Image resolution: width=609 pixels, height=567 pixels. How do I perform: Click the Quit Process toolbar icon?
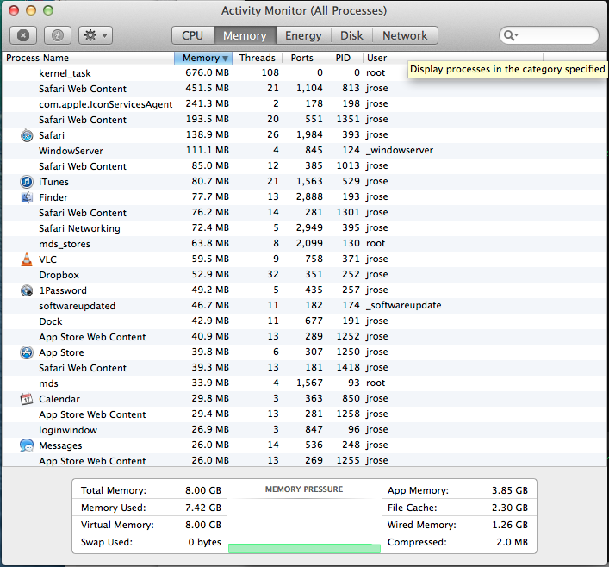(x=23, y=35)
